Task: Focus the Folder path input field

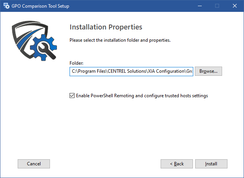Action: [x=131, y=71]
